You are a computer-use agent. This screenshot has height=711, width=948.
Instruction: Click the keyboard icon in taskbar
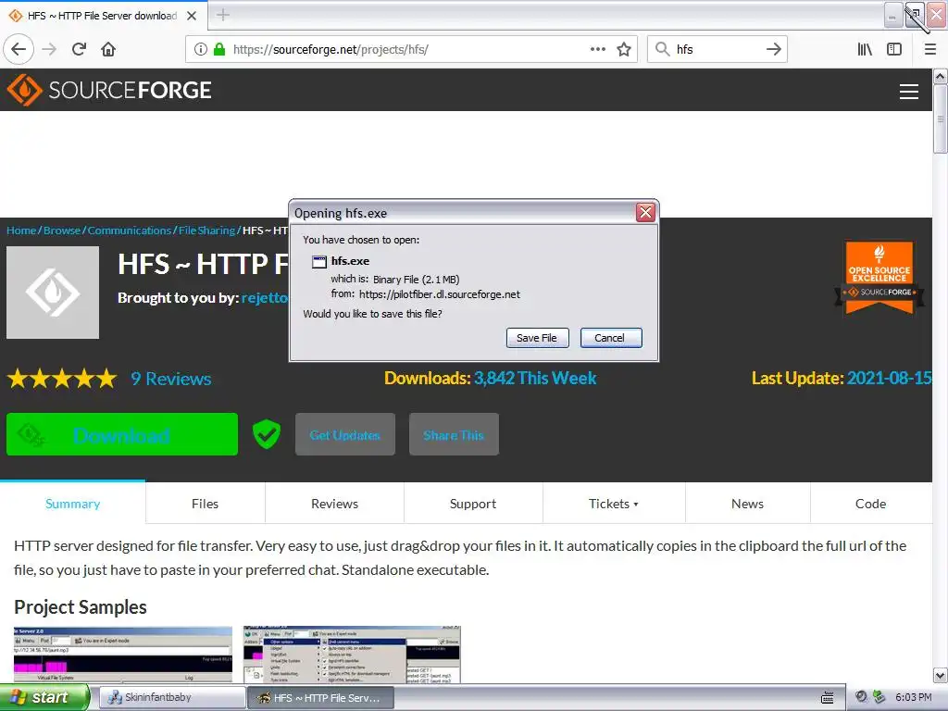(x=827, y=698)
